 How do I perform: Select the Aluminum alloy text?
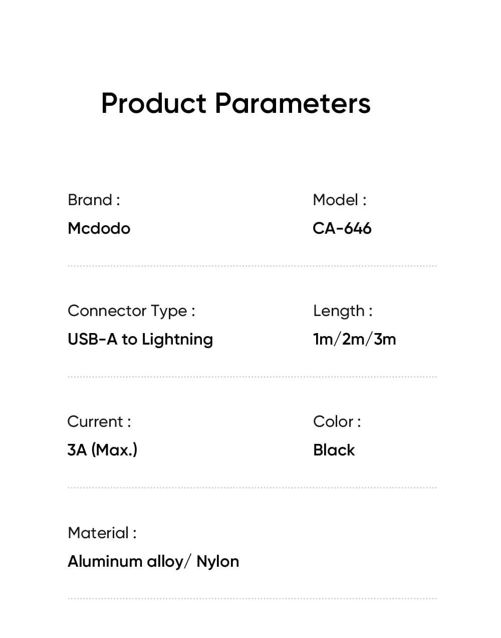(125, 561)
